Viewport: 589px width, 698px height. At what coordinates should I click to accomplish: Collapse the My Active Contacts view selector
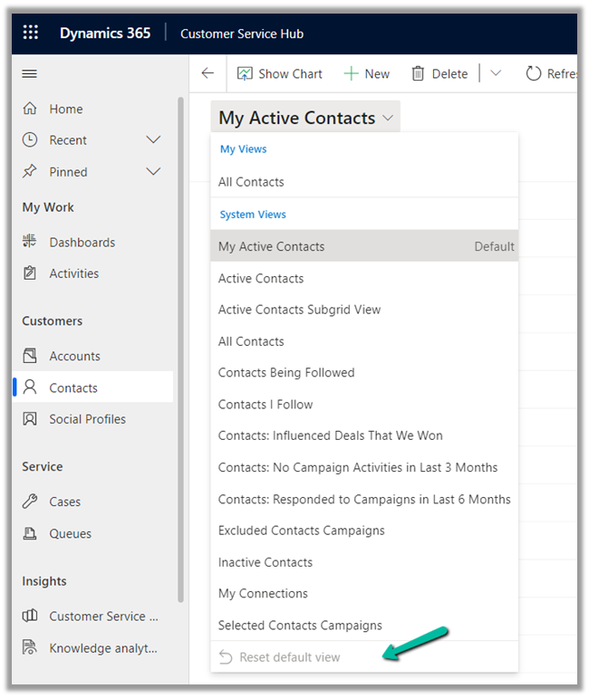click(x=389, y=119)
